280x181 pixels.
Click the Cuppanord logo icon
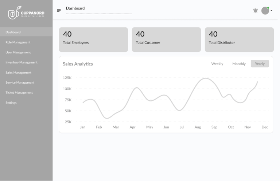pyautogui.click(x=13, y=14)
